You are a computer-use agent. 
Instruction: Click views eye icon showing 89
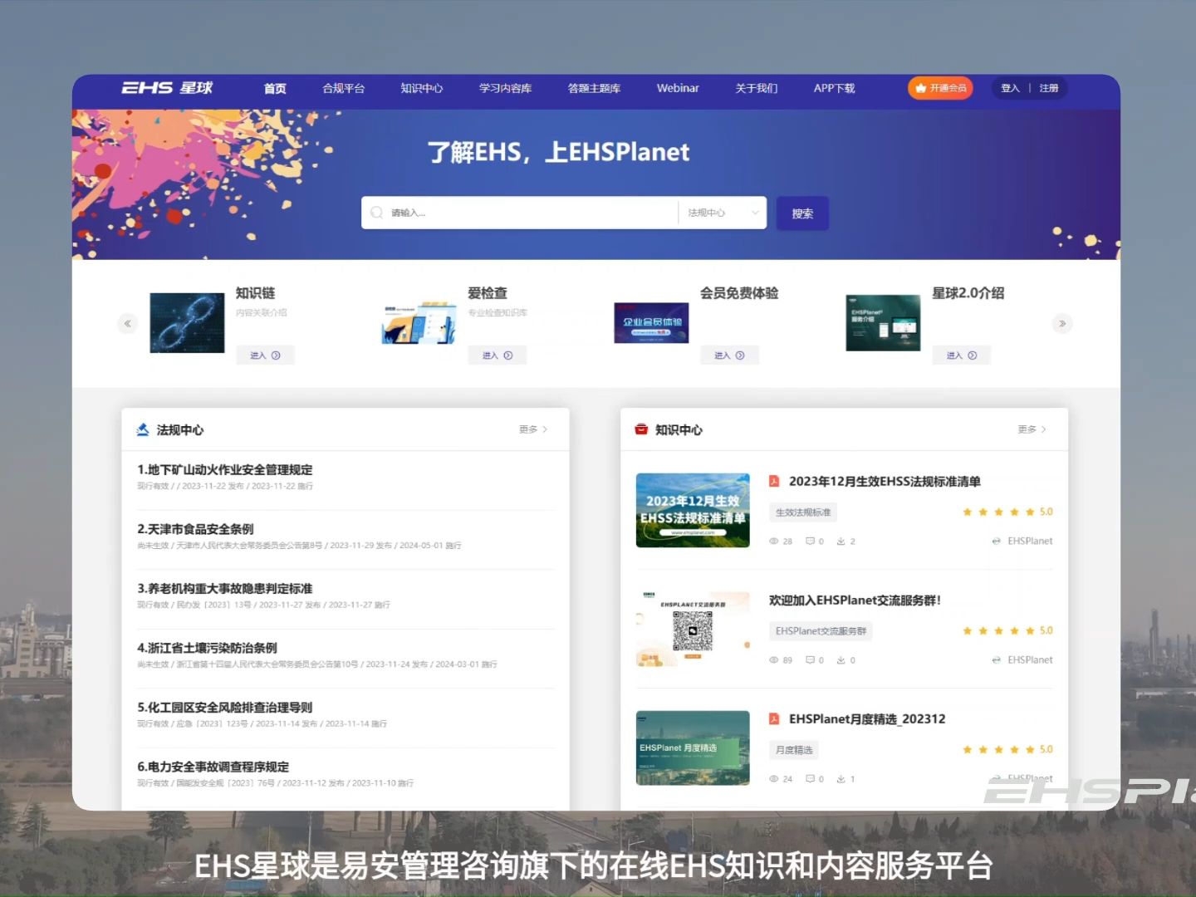tap(774, 660)
